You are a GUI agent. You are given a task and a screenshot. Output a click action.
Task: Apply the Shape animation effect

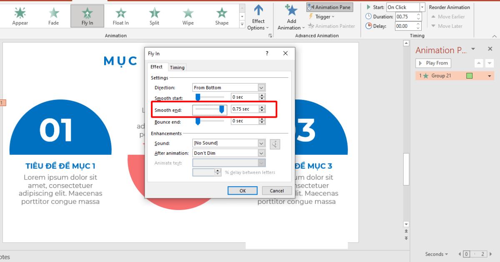221,16
